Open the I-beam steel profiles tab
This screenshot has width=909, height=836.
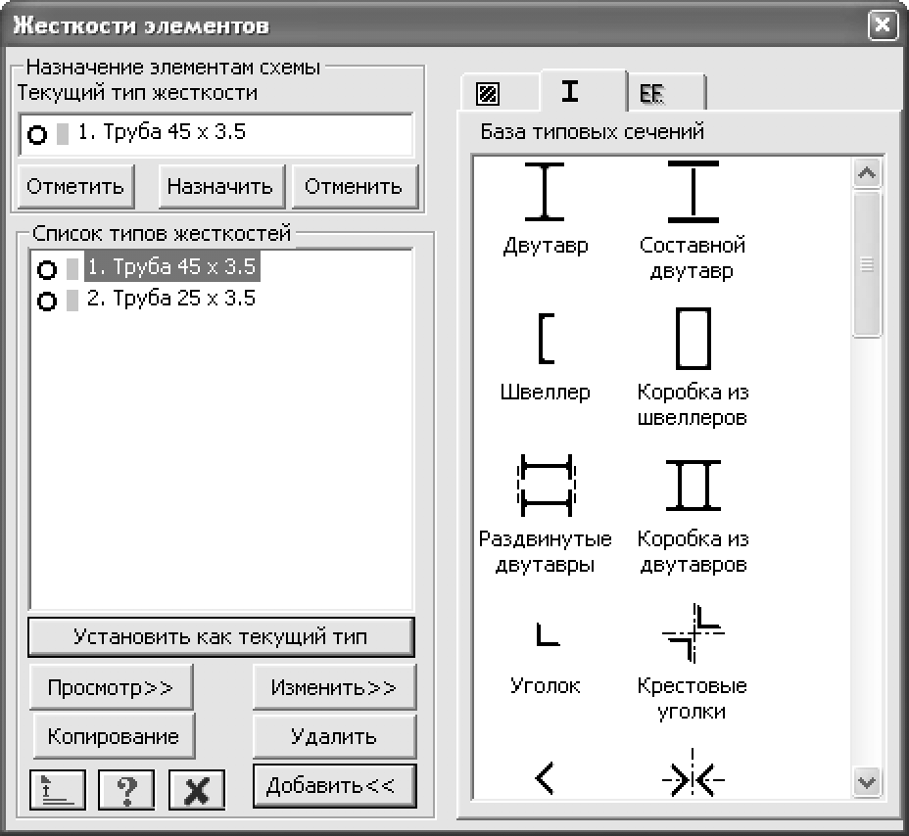[584, 91]
